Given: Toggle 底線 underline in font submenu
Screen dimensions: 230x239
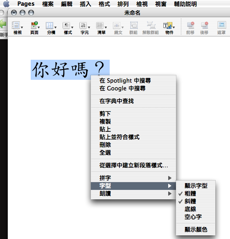Looking at the screenshot, I should click(x=196, y=209).
